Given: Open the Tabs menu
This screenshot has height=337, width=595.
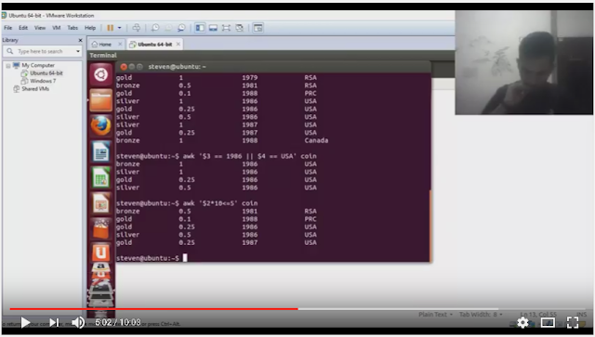Looking at the screenshot, I should [73, 28].
